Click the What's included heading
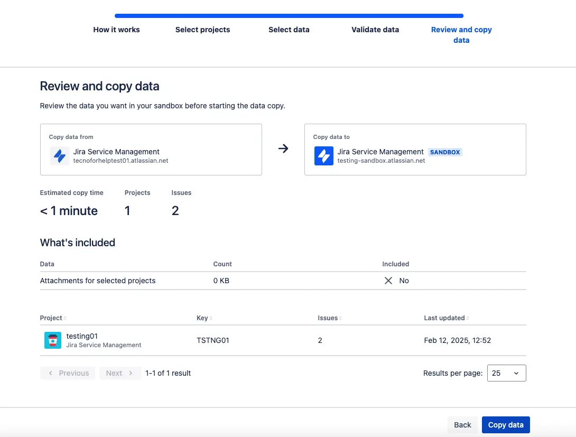 point(78,243)
